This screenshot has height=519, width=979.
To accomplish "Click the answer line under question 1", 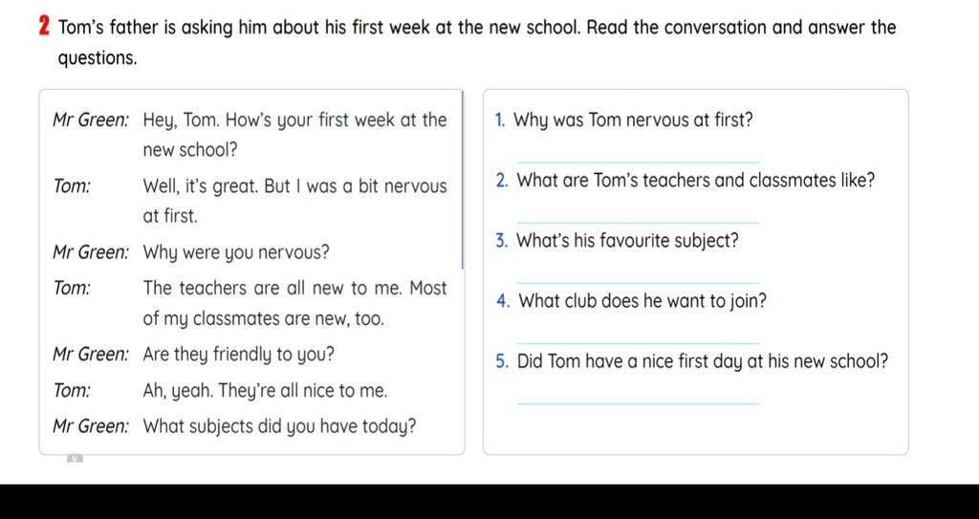I will pyautogui.click(x=638, y=162).
